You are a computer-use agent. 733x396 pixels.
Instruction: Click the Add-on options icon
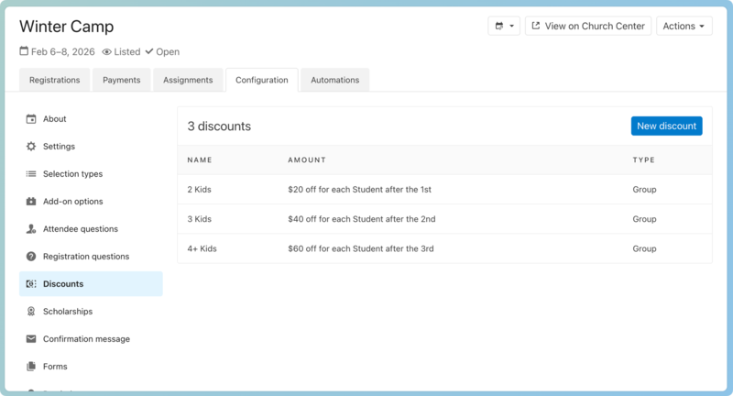pos(31,202)
